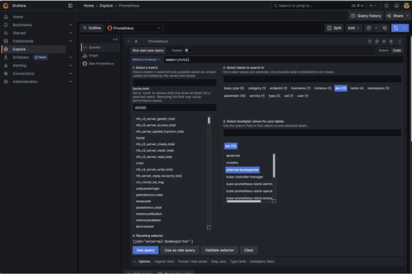The height and width of the screenshot is (274, 412).
Task: Duplicate query A using copy icon
Action: 377,41
